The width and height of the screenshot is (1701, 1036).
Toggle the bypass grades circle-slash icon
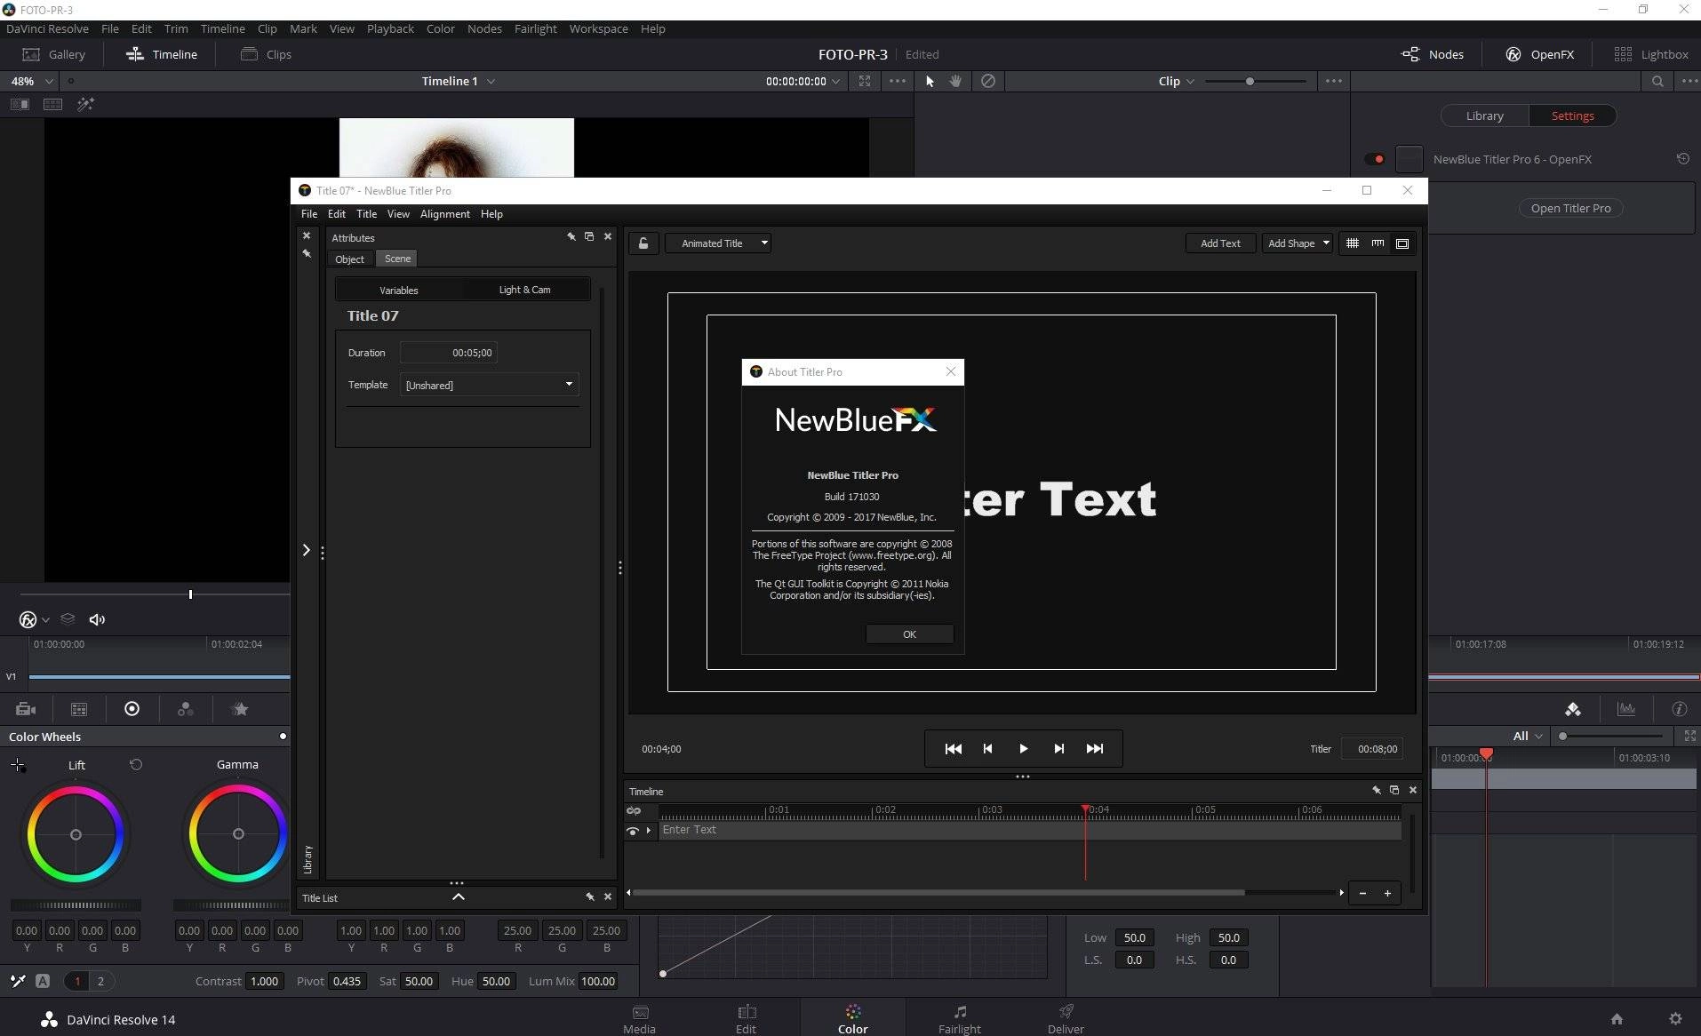coord(987,81)
